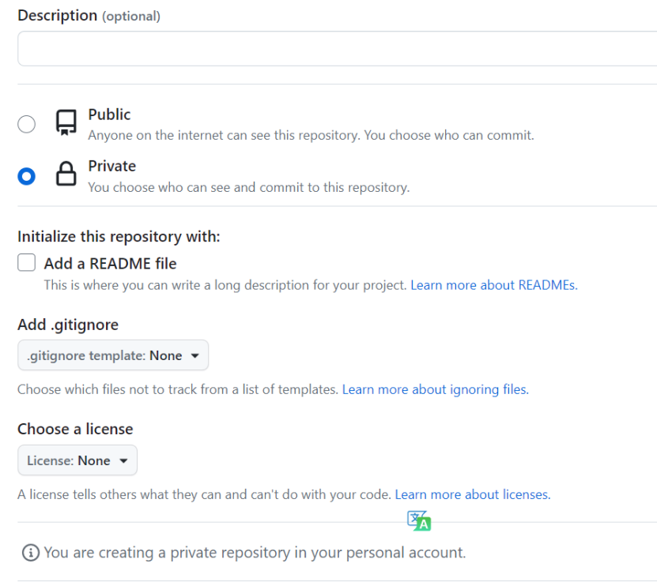
Task: Open Learn more about licenses link
Action: 472,494
